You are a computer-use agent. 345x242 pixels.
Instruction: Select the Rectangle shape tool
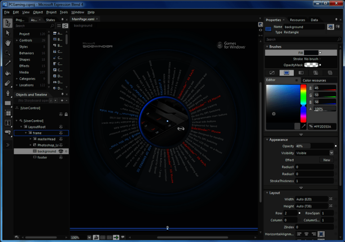coord(8,103)
